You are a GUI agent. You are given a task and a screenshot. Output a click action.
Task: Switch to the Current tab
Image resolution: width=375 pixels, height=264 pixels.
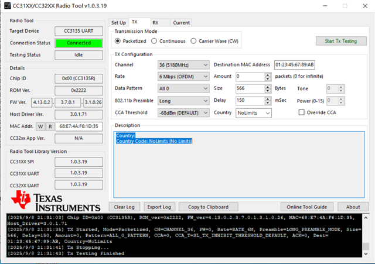(x=181, y=23)
